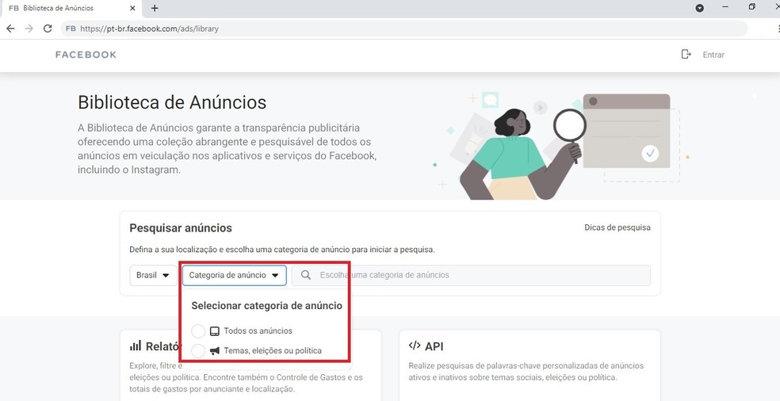The height and width of the screenshot is (401, 780).
Task: Click the browser forward arrow
Action: coord(29,29)
